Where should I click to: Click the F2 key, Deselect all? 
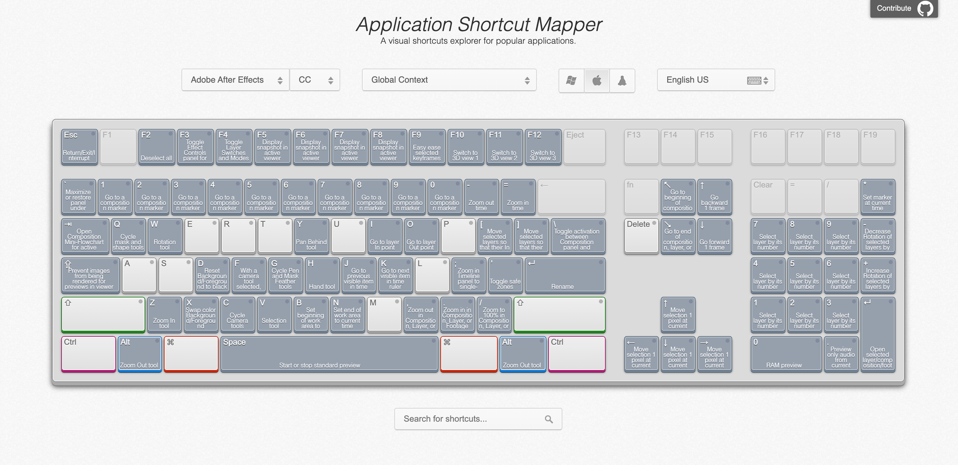[157, 147]
